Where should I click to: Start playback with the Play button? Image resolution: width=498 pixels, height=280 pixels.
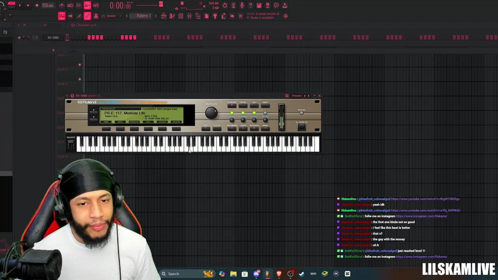pyautogui.click(x=20, y=5)
